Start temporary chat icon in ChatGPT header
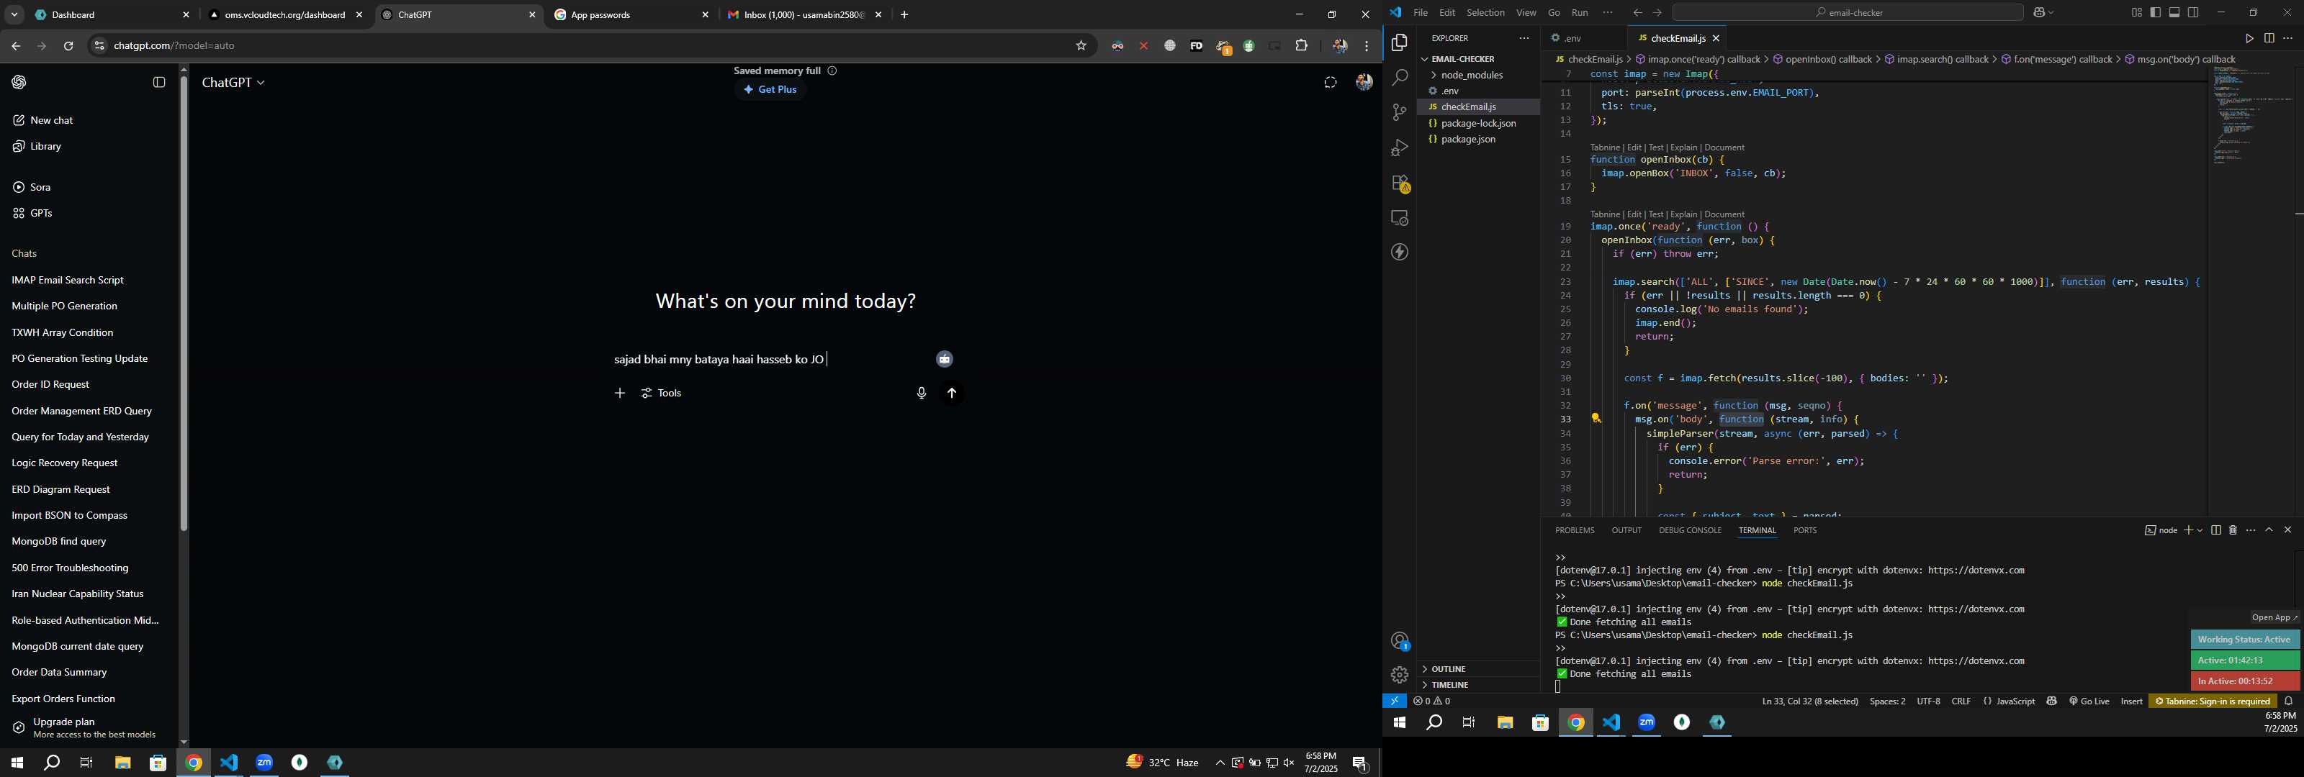 coord(1330,82)
